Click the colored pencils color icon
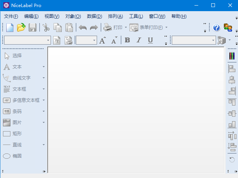Viewport: 238px width, 178px height. point(232,56)
